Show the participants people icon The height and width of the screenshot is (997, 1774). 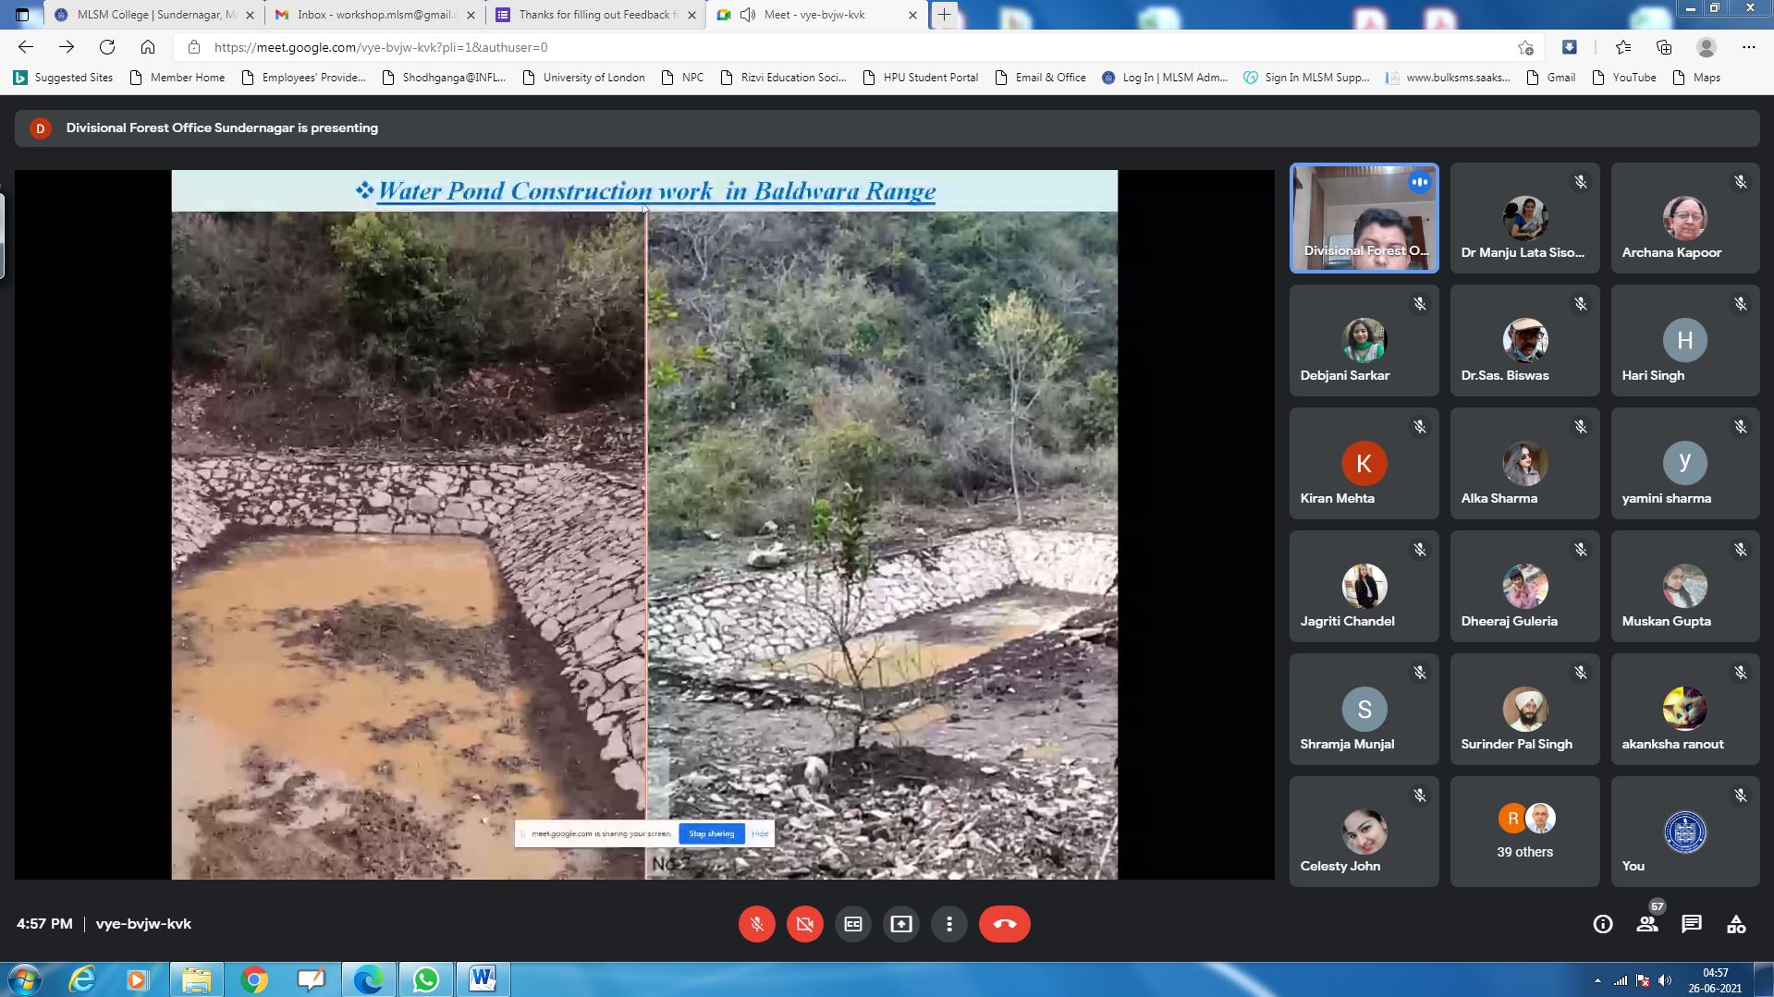pyautogui.click(x=1646, y=924)
